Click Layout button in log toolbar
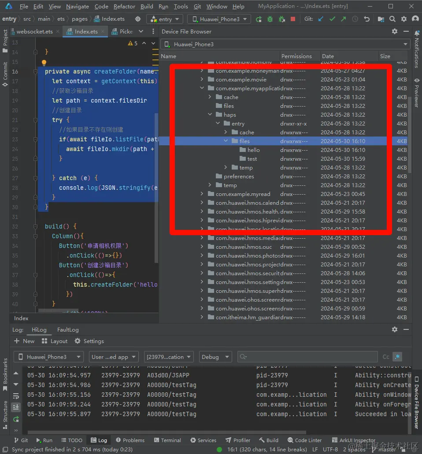422x454 pixels. point(55,341)
